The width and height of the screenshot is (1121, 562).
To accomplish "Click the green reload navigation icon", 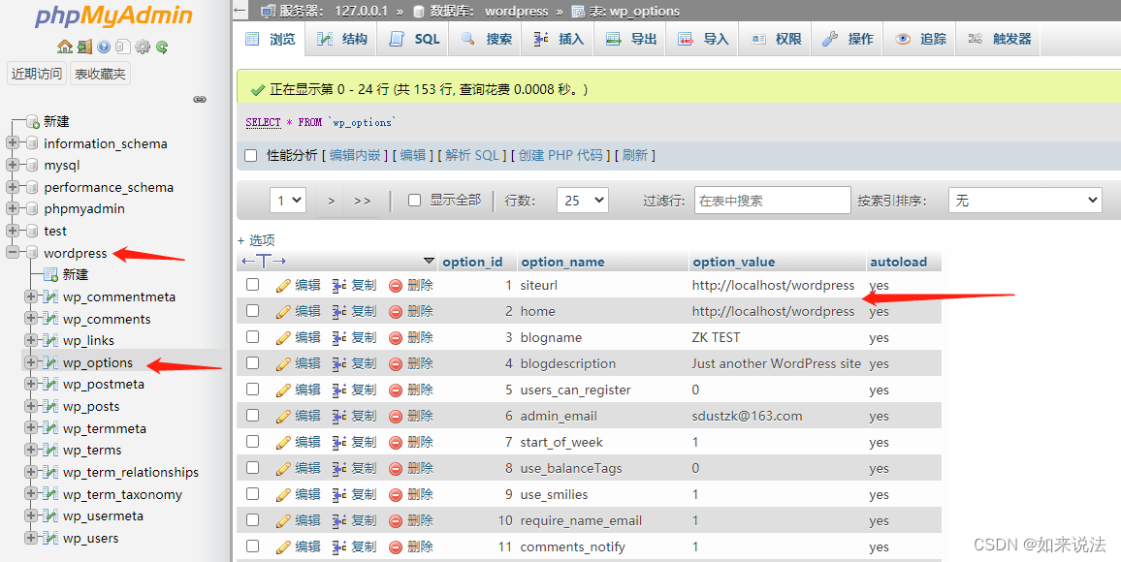I will [162, 47].
